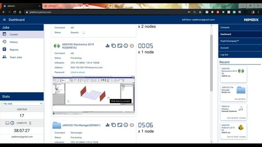The image size is (262, 147).
Task: Open the hamburger menu beside Dashboard
Action: click(x=5, y=20)
